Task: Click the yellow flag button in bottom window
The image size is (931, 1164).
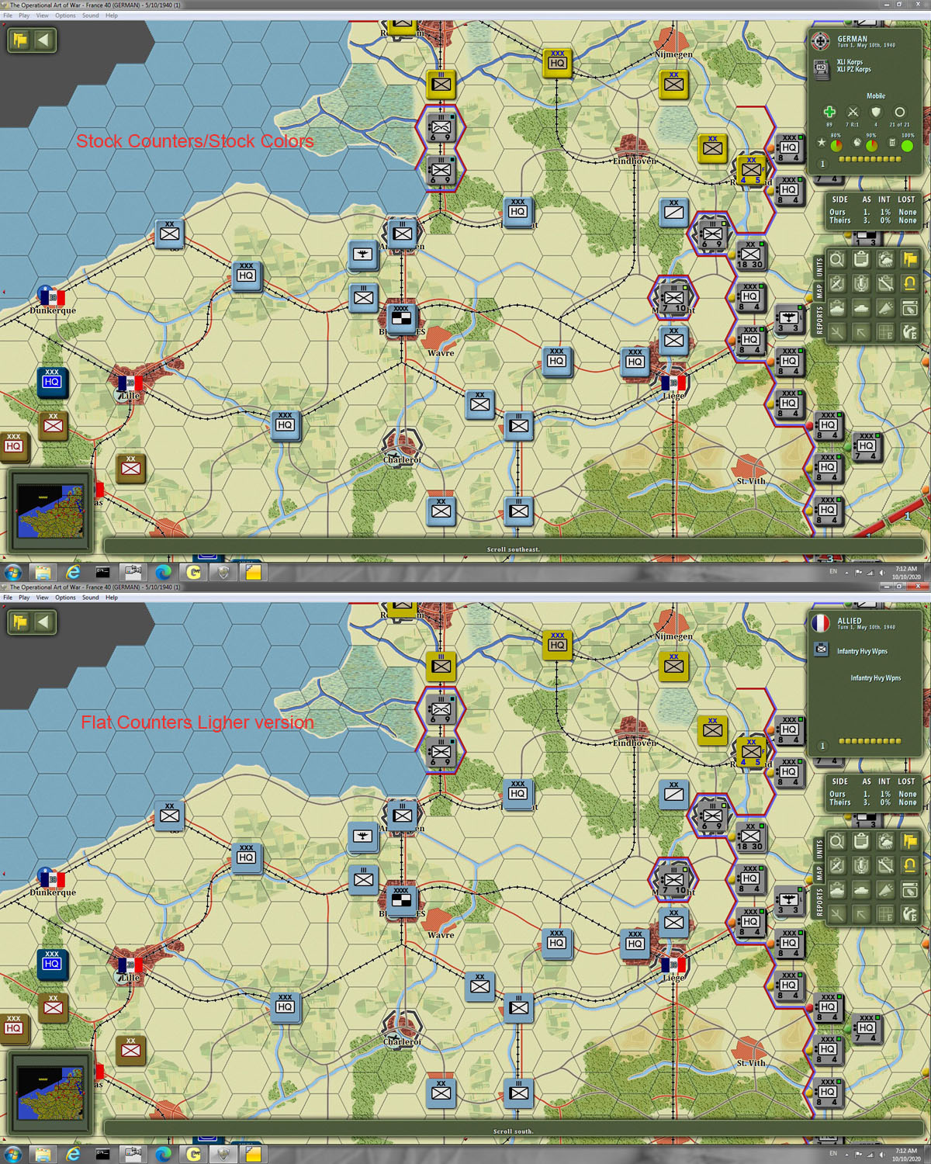Action: tap(20, 622)
